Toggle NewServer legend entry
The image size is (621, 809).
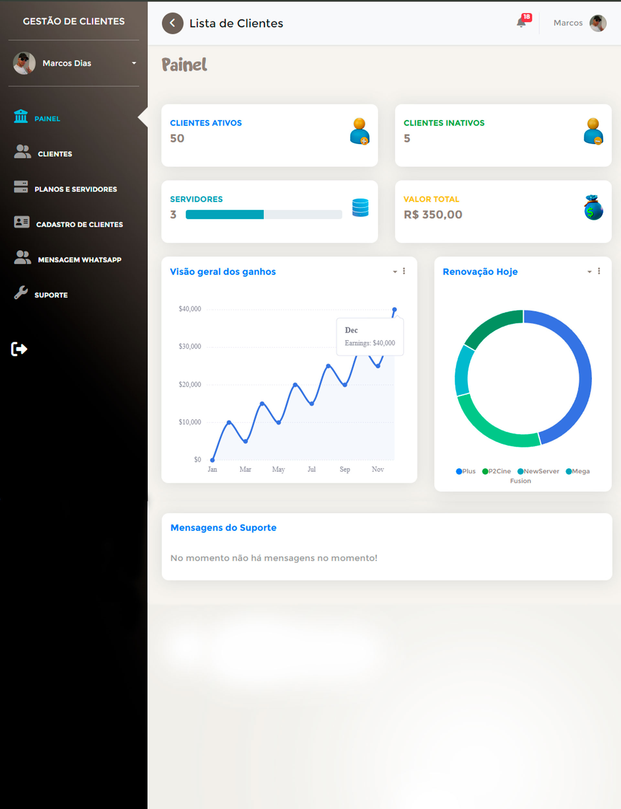click(x=538, y=471)
